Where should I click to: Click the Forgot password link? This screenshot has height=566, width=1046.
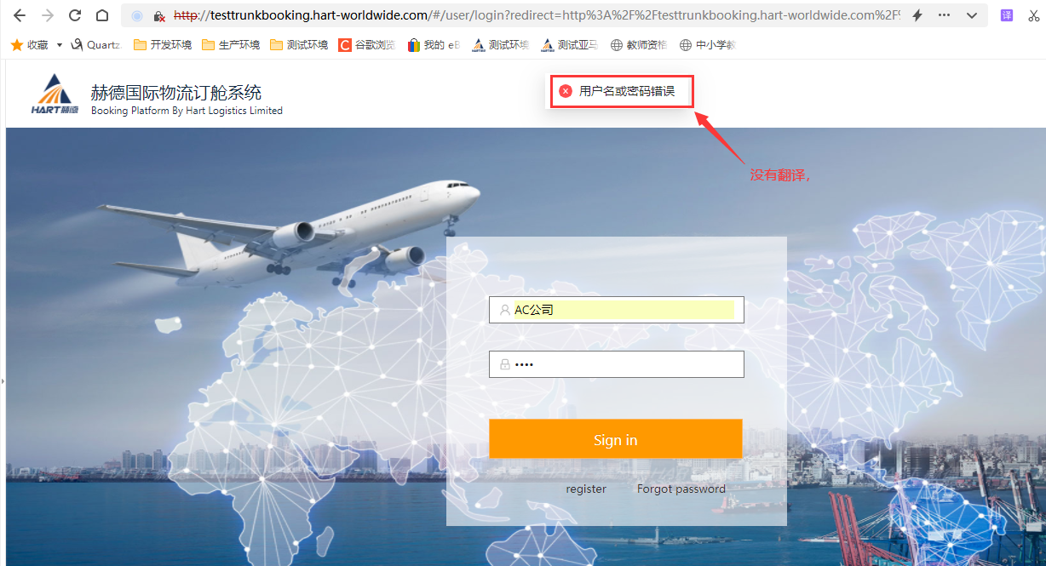(681, 489)
